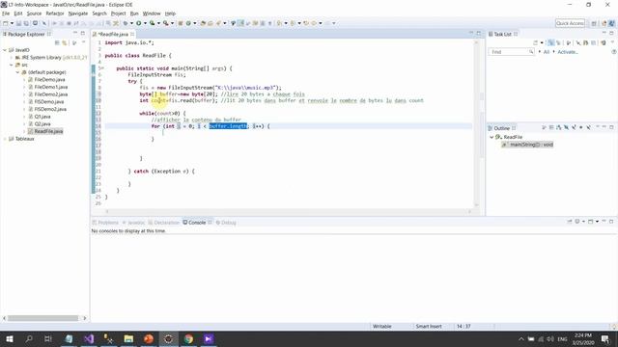The height and width of the screenshot is (347, 618).
Task: Open Package Explorer view menu arrow
Action: coord(83,42)
